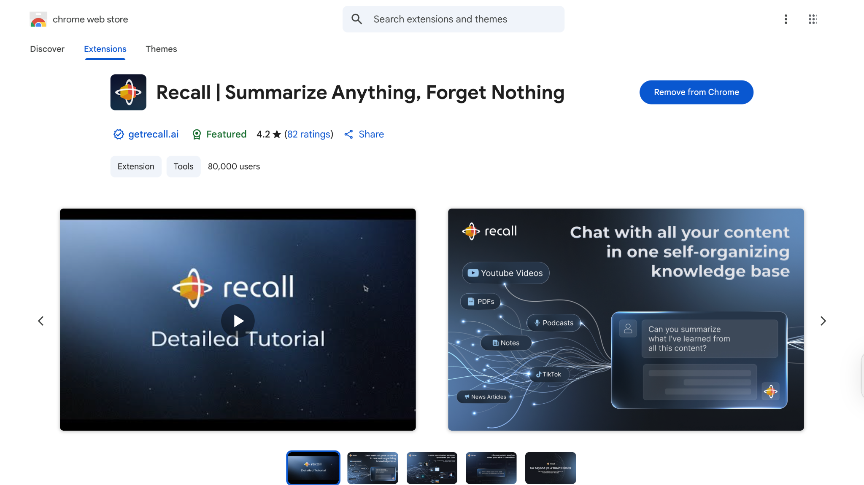This screenshot has width=864, height=485.
Task: Select the last thumbnail, Go beyond your brain's limits
Action: 551,468
